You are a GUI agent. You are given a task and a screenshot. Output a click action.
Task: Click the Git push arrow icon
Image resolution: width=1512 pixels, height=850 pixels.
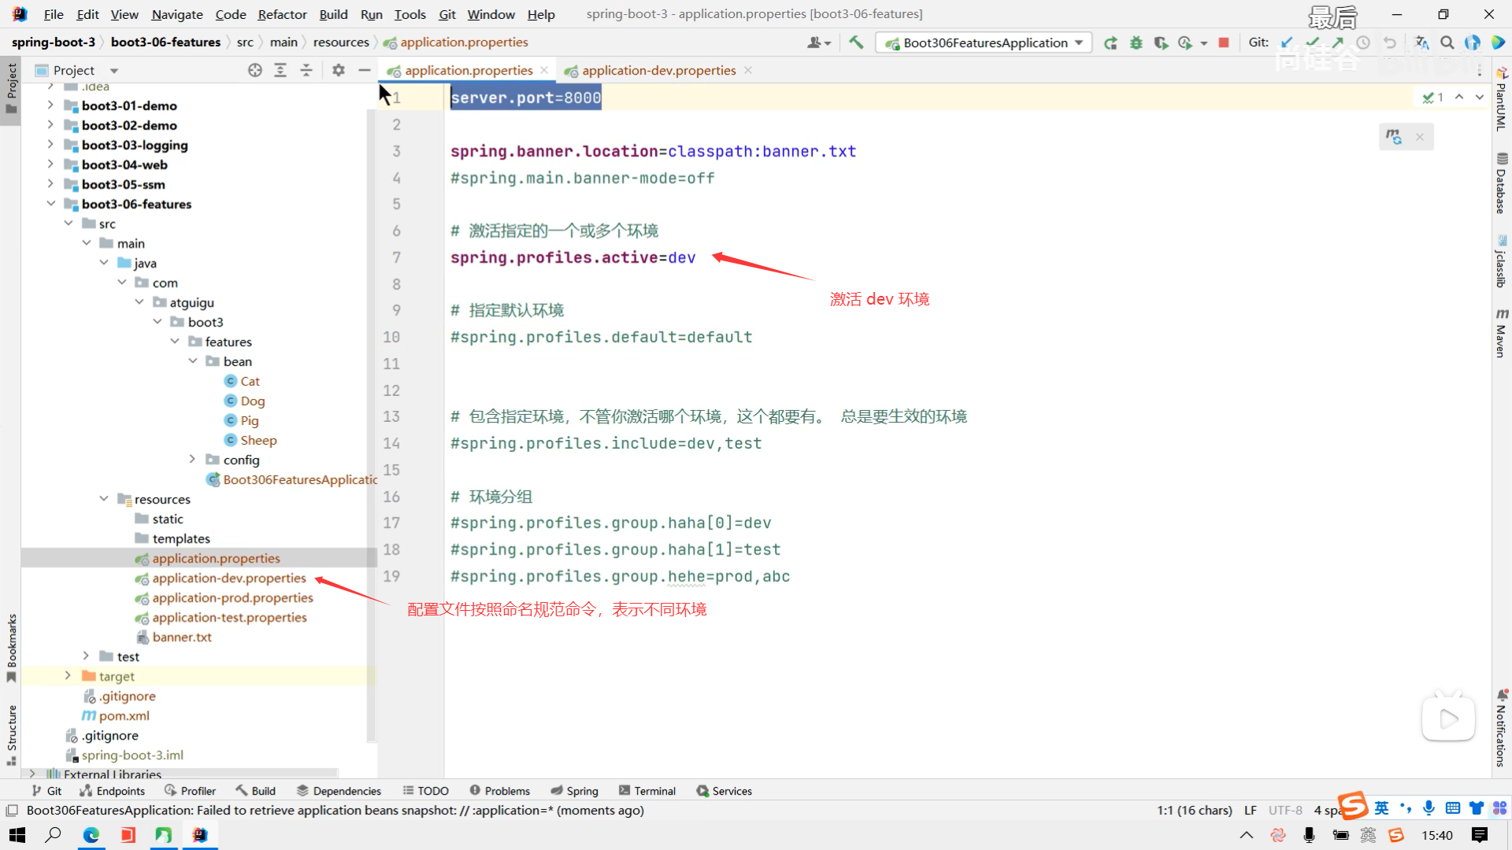point(1338,42)
